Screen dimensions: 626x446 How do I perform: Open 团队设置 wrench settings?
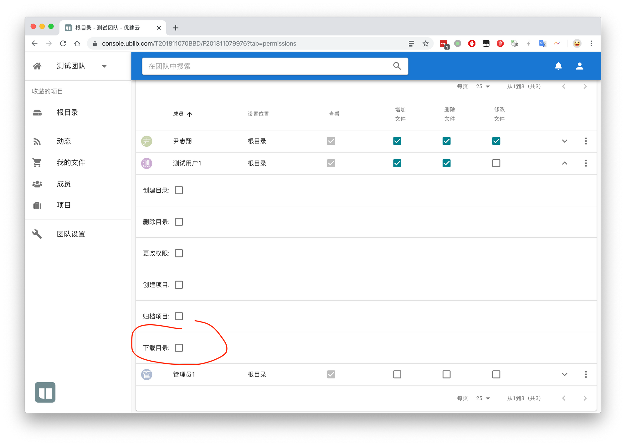[x=71, y=234]
